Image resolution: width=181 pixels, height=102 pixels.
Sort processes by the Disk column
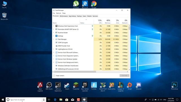(115, 22)
